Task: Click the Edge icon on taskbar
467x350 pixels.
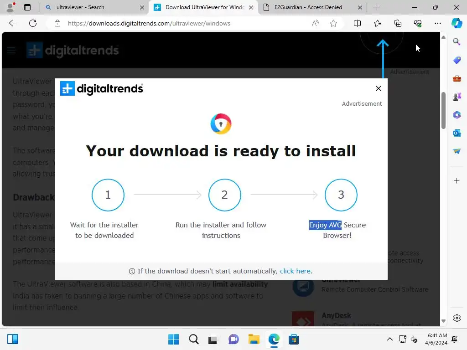Action: 274,339
